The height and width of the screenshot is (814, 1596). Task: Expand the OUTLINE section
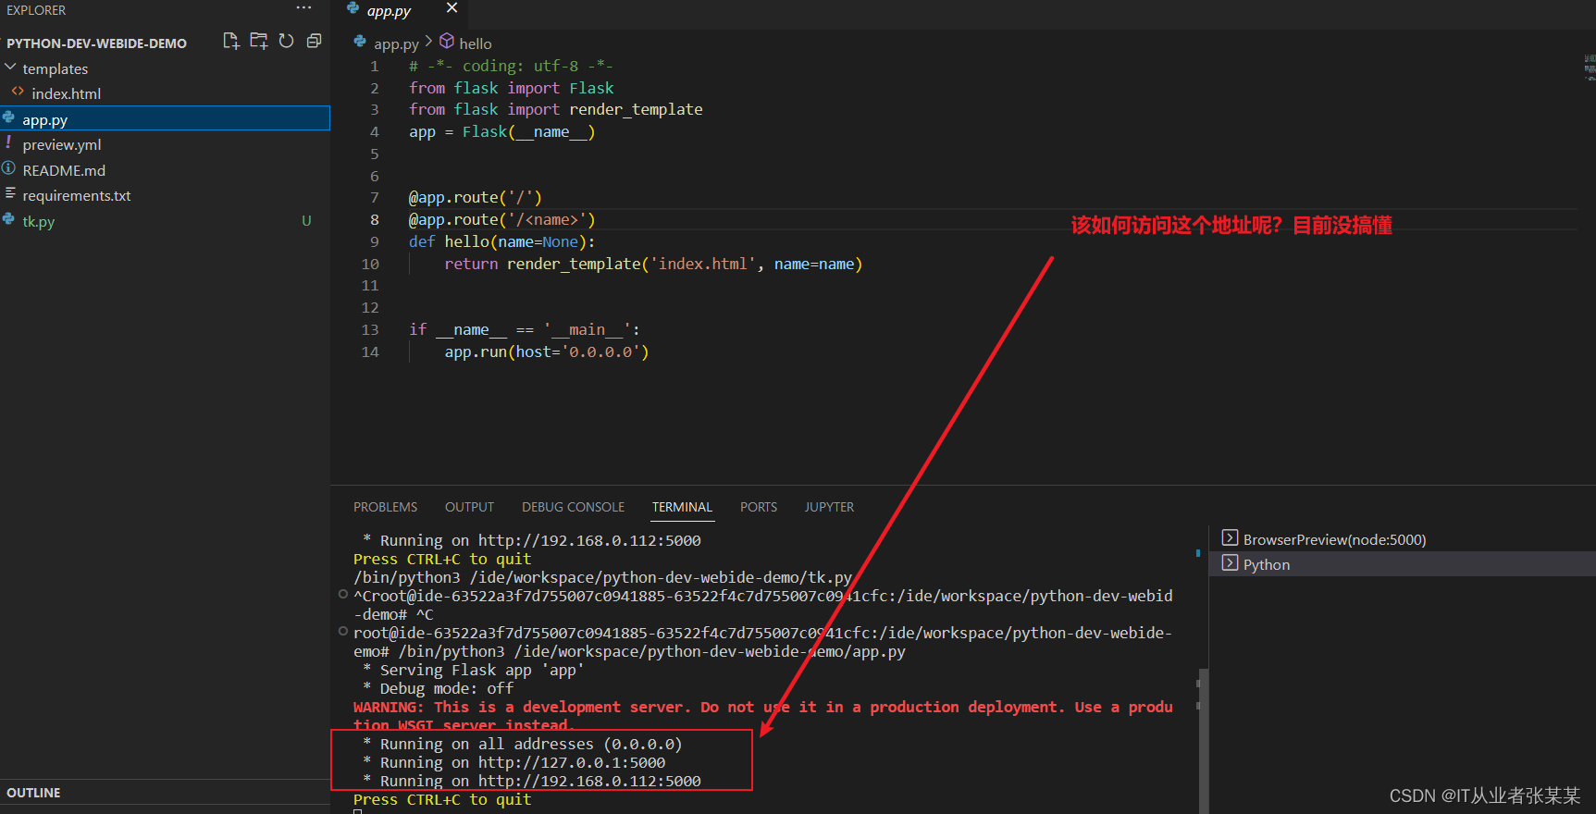[165, 793]
